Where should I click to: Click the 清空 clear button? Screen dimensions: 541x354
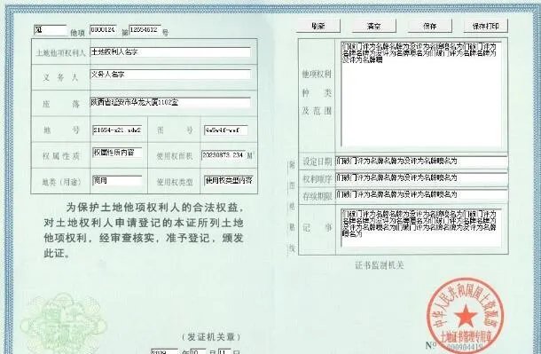(373, 26)
